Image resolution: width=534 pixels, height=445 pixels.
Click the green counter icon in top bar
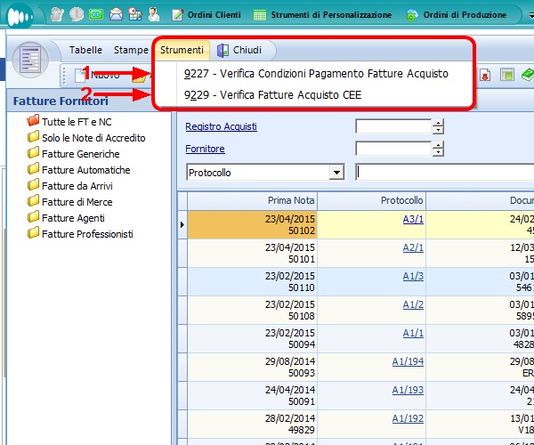[96, 14]
